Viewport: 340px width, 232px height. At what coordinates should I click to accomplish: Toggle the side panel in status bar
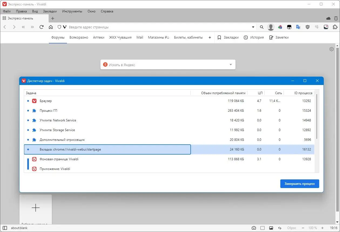click(x=5, y=228)
